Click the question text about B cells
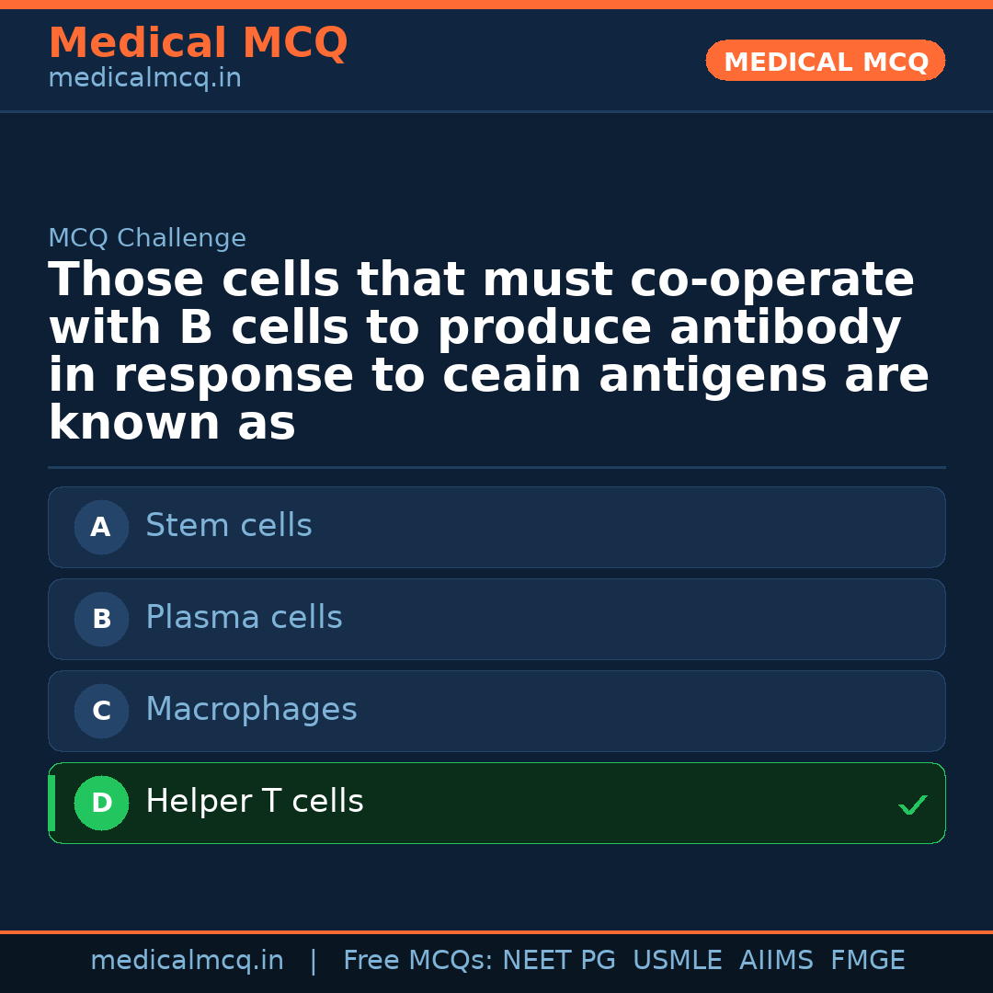The width and height of the screenshot is (993, 993). (487, 351)
